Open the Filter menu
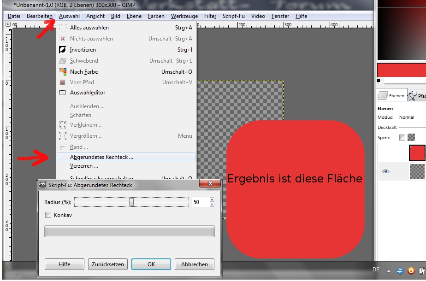Image resolution: width=426 pixels, height=281 pixels. pos(210,16)
